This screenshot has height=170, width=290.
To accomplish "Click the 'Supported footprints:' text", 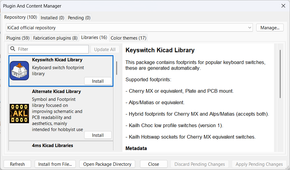I will point(148,79).
